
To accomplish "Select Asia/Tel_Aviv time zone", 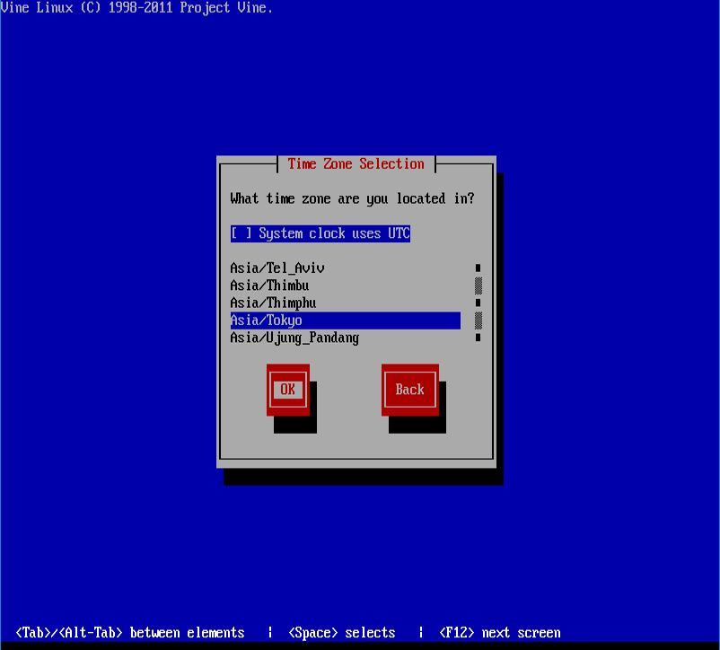I will pyautogui.click(x=345, y=268).
